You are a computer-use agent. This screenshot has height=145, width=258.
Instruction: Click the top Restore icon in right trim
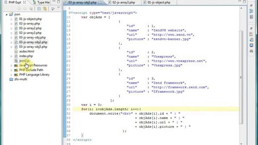click(x=251, y=6)
